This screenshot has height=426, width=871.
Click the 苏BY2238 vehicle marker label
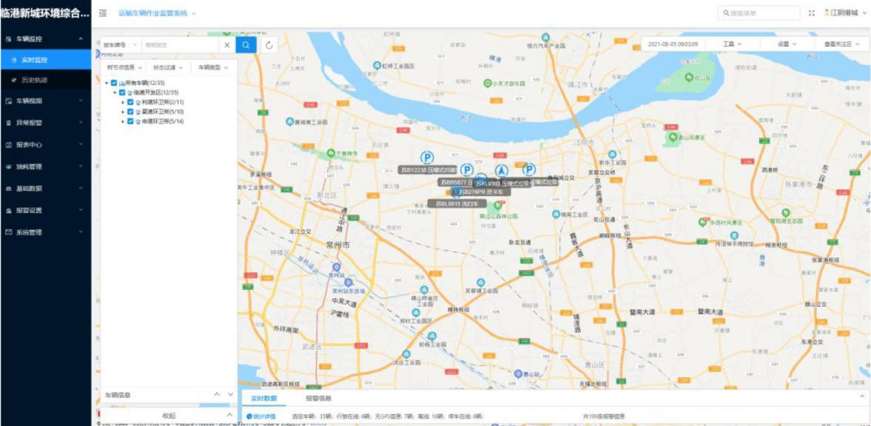(426, 169)
